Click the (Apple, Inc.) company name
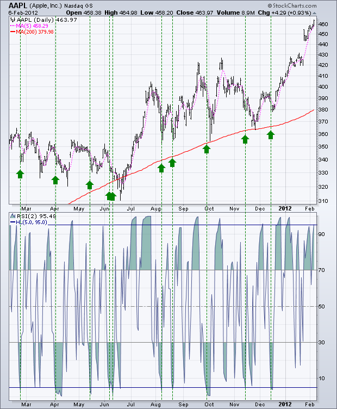Screen dimensions: 337x409 point(46,6)
